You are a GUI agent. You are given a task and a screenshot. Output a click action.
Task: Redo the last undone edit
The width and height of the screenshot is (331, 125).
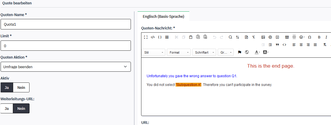(x=221, y=37)
